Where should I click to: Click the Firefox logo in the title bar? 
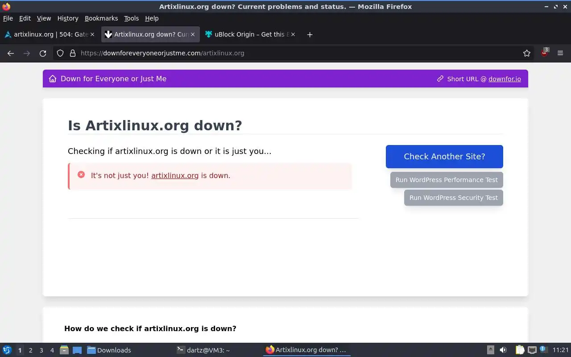click(6, 6)
